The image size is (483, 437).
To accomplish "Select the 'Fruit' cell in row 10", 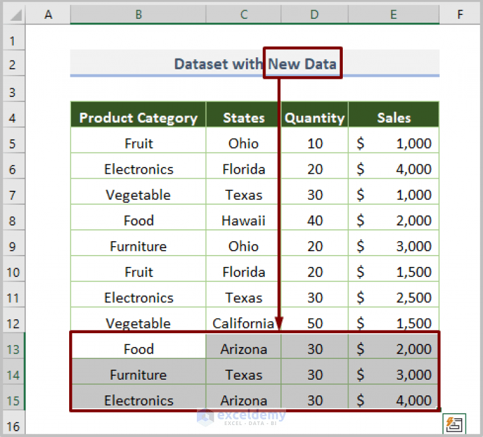I will 138,269.
